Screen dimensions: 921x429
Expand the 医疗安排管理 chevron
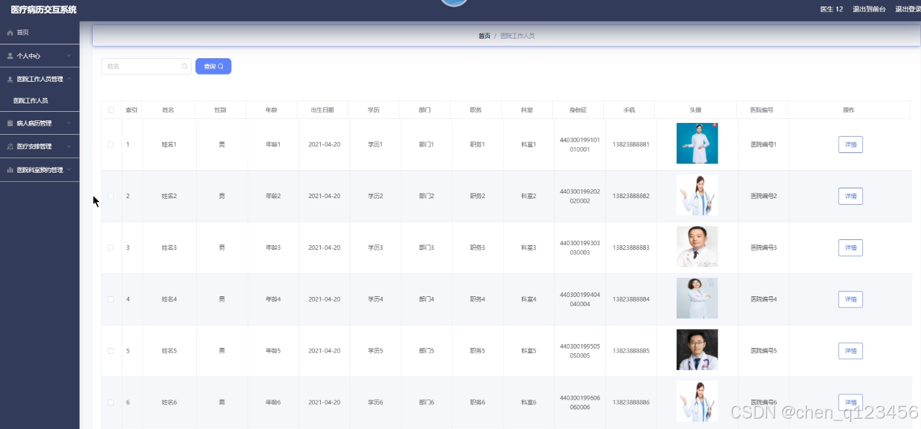pos(69,146)
